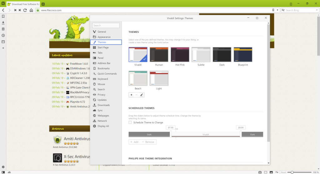Screen dimensions: 320x174
Task: Select the Light theme thumbnail
Action: tap(159, 78)
